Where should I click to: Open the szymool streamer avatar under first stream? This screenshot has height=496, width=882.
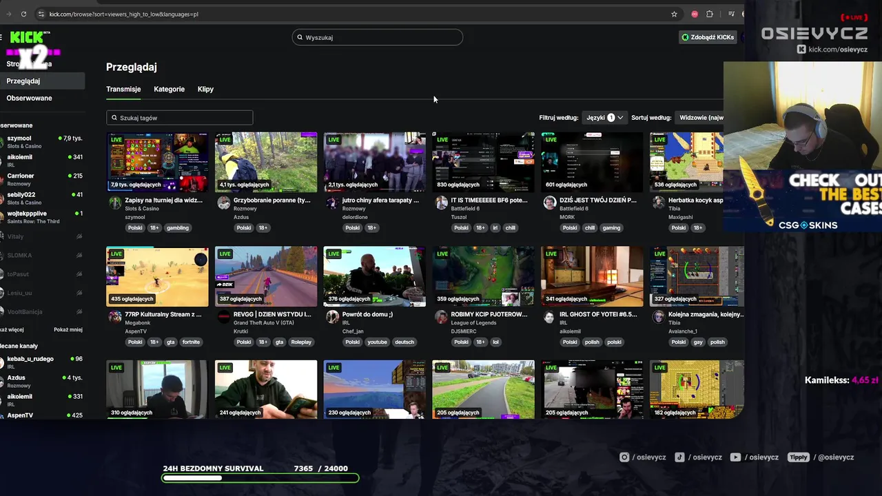(115, 203)
